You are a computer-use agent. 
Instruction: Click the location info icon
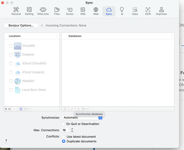pos(21,109)
